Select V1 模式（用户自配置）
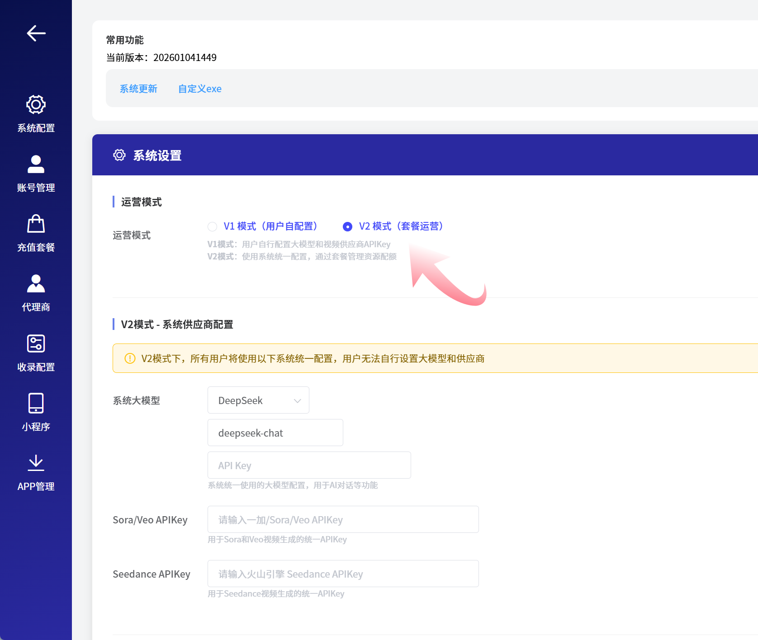758x640 pixels. coord(212,226)
